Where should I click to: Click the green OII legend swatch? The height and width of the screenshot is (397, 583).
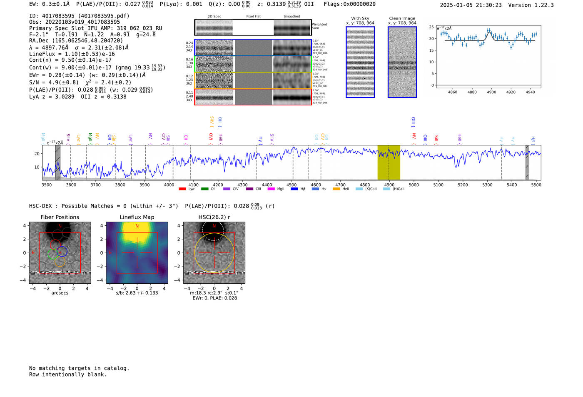[204, 189]
